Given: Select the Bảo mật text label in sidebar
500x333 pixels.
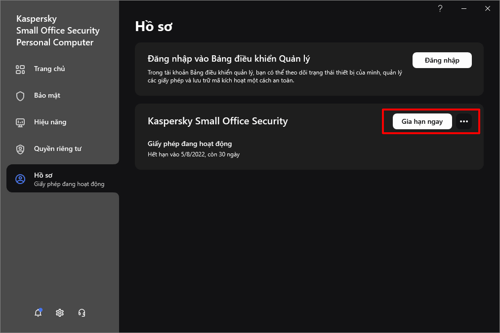Looking at the screenshot, I should pos(47,96).
